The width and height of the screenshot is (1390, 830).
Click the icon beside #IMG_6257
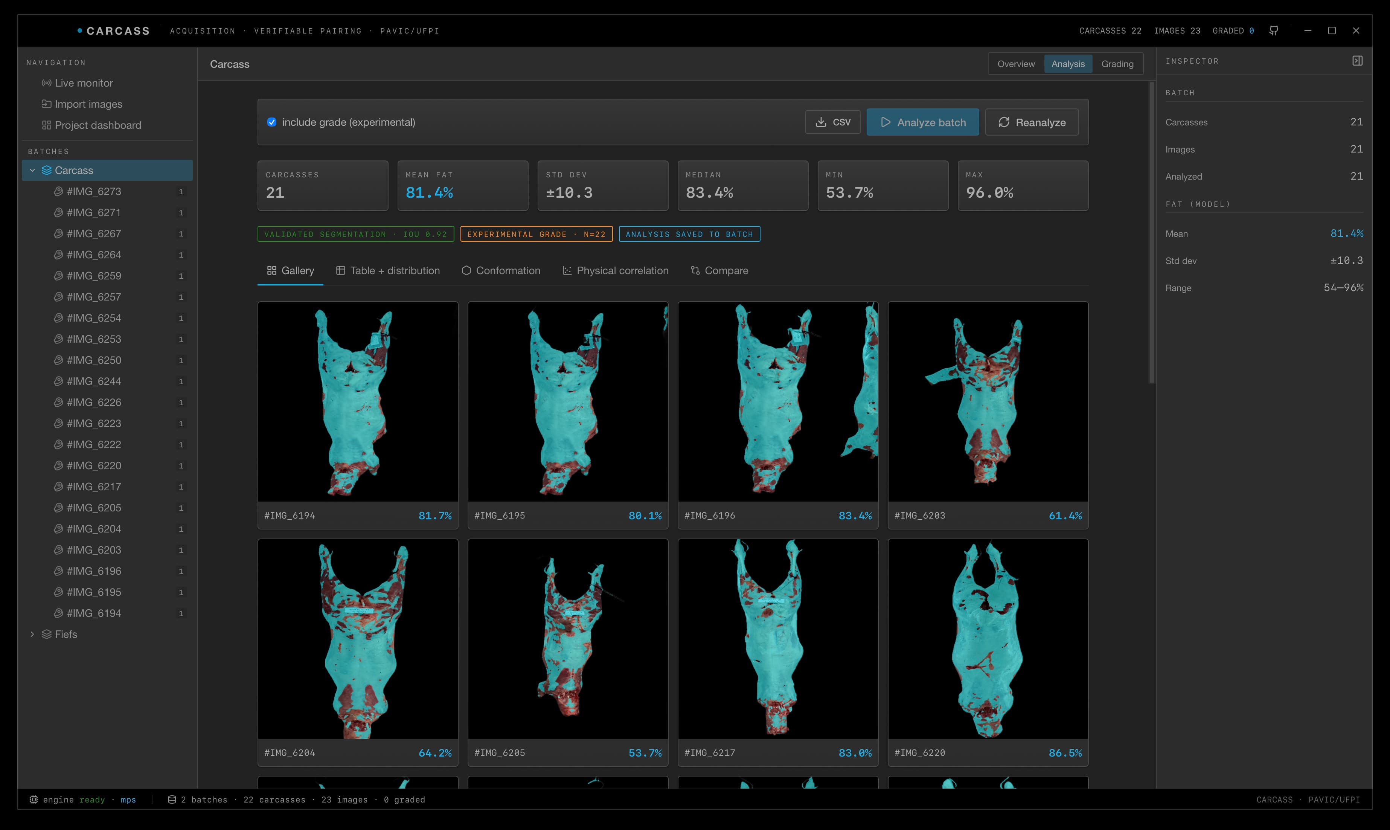[58, 297]
